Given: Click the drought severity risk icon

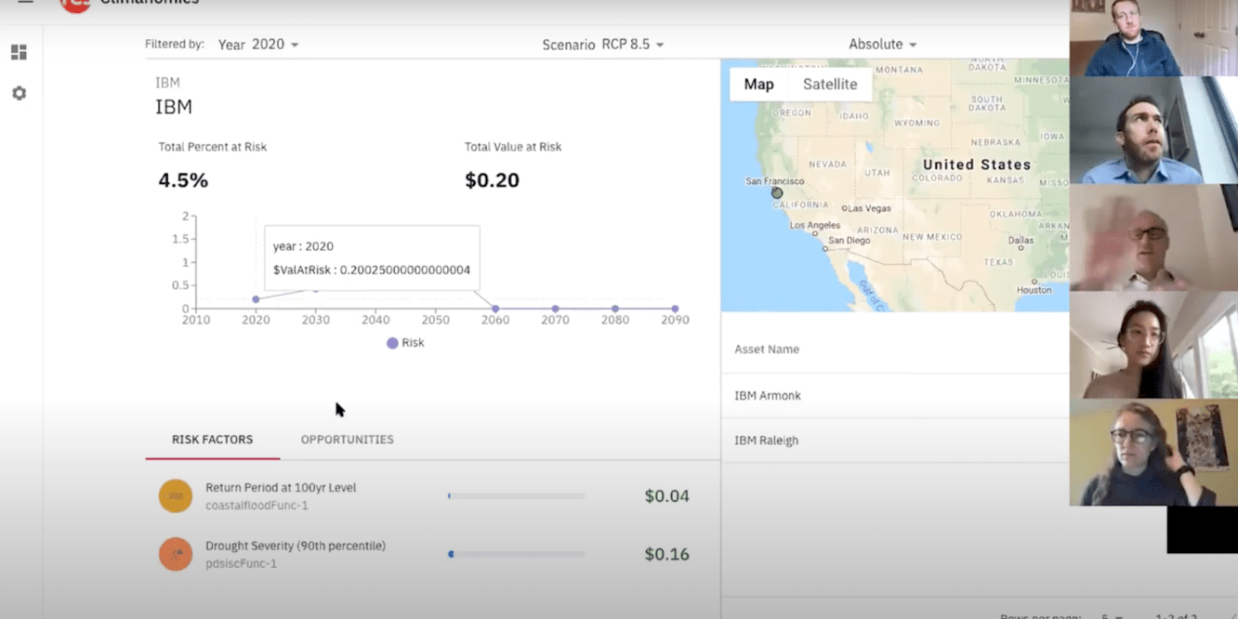Looking at the screenshot, I should pos(175,554).
